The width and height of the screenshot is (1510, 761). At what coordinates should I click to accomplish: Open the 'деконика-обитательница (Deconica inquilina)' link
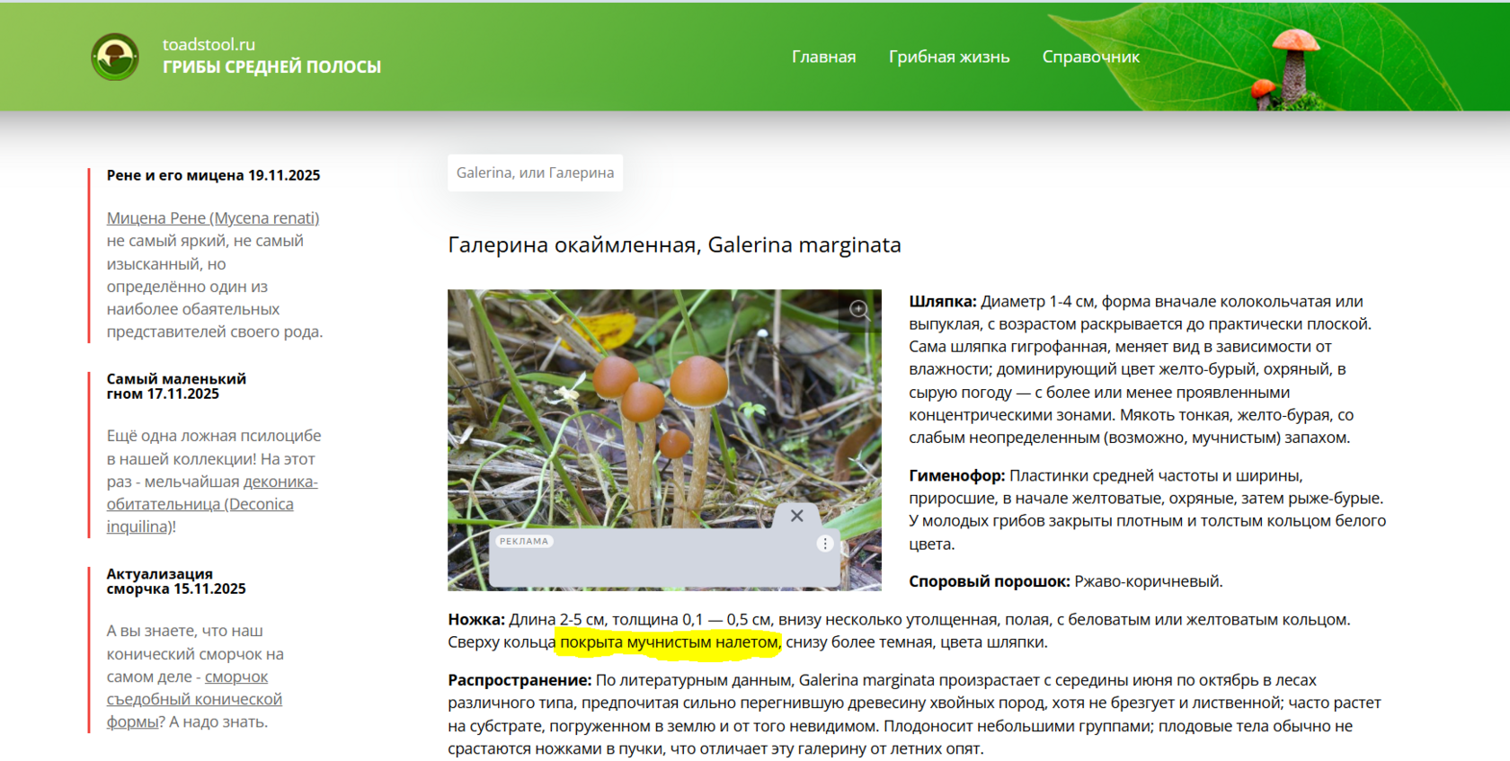tap(212, 504)
